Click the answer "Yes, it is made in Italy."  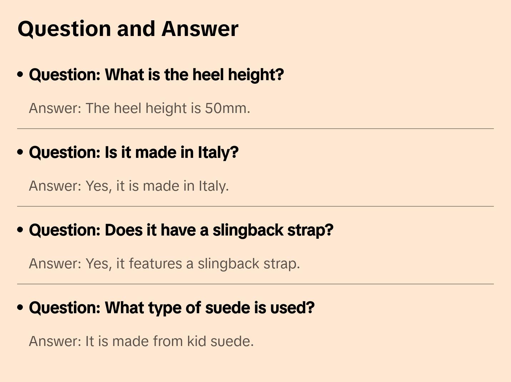click(129, 186)
